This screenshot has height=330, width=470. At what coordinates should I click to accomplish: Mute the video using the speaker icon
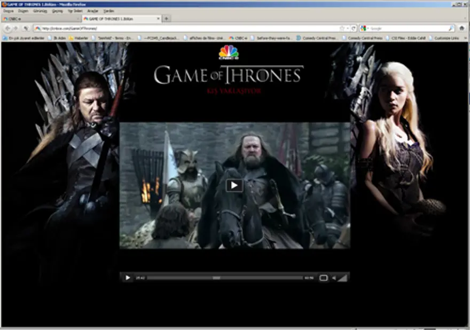(x=334, y=278)
